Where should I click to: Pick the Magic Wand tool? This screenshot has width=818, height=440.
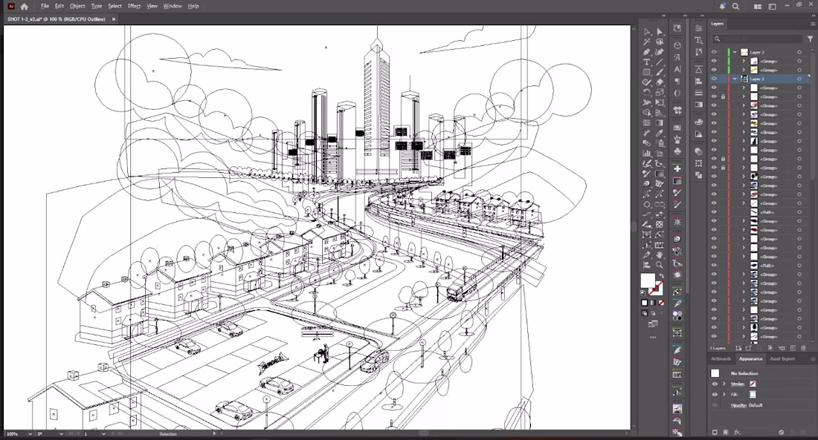[x=647, y=42]
